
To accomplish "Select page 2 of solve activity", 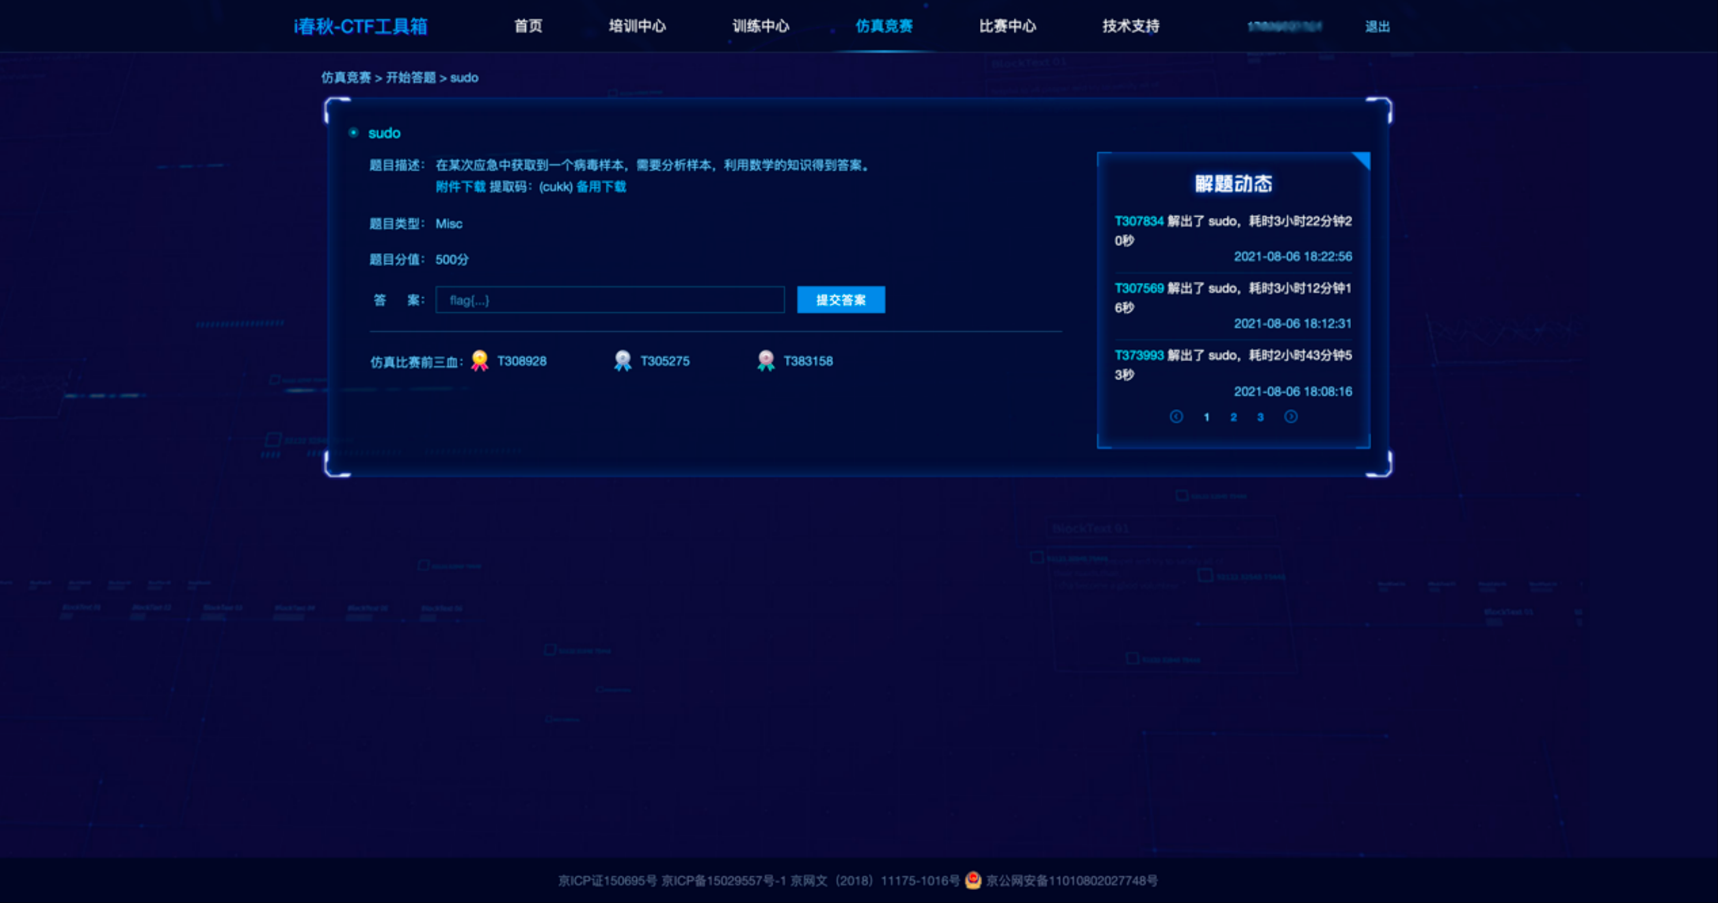I will pyautogui.click(x=1233, y=418).
